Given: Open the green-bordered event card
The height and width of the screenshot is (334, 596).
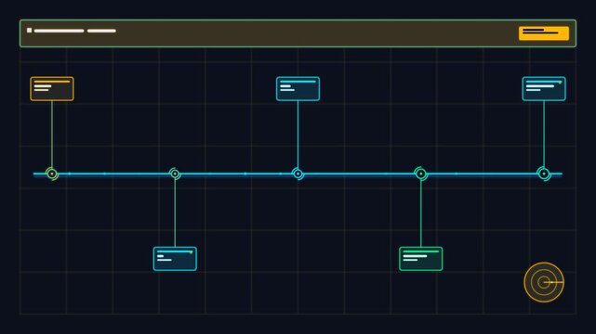Looking at the screenshot, I should [x=421, y=259].
